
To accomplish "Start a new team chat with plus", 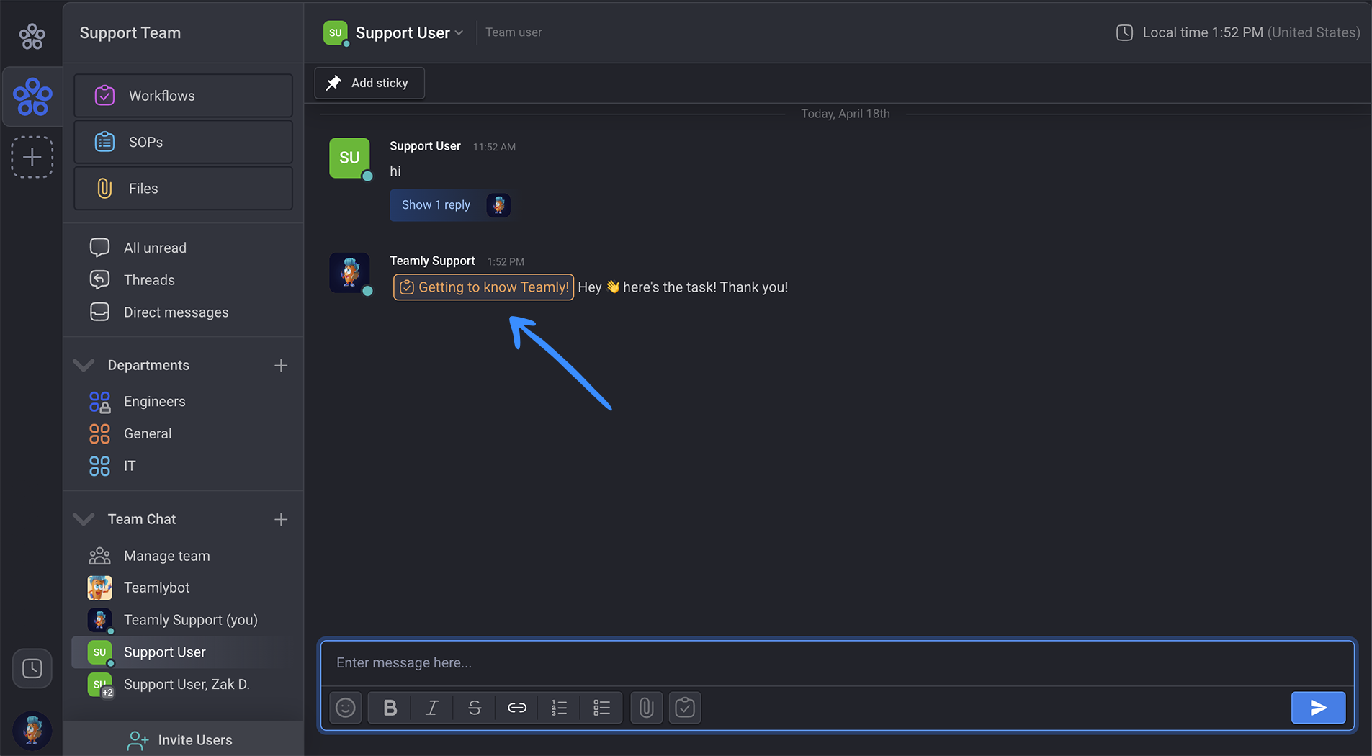I will tap(281, 520).
